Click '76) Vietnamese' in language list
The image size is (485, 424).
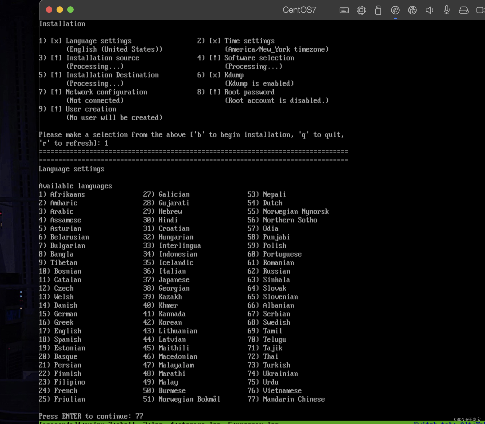pyautogui.click(x=275, y=391)
